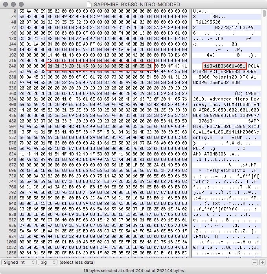Open the Signed Int data type dropdown
Image resolution: width=267 pixels, height=274 pixels.
coord(19,262)
